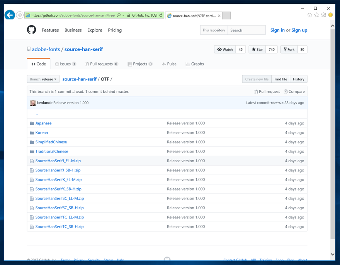
Task: Open the SourceHanSerifK_EL-M.zip file
Action: click(59, 179)
